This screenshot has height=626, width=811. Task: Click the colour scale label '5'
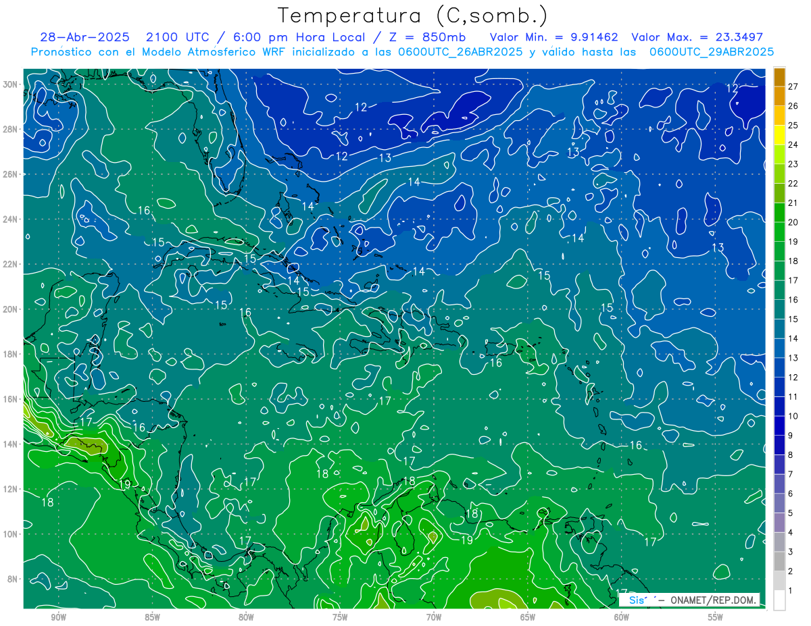click(791, 513)
